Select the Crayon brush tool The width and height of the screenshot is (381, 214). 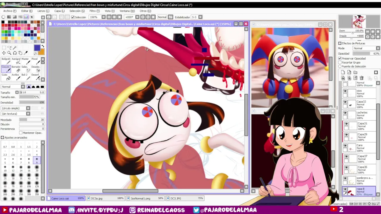(6, 69)
